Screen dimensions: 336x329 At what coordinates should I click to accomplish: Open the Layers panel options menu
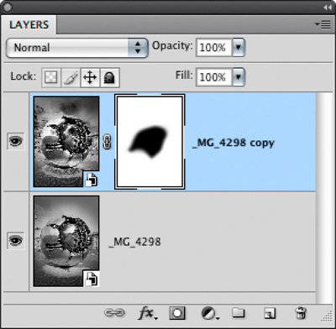click(x=323, y=24)
